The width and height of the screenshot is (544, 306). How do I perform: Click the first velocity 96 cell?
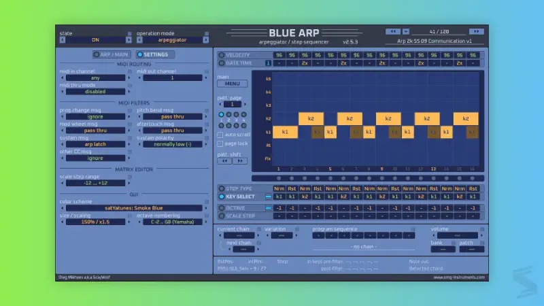[279, 55]
